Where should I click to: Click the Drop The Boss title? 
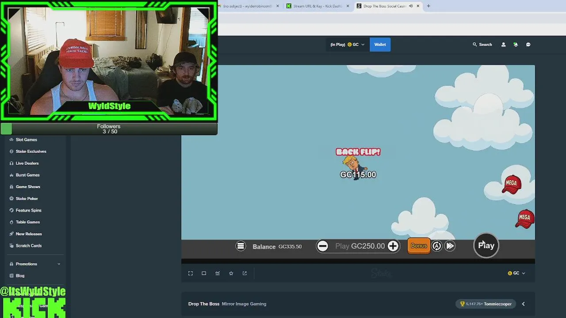(x=204, y=304)
